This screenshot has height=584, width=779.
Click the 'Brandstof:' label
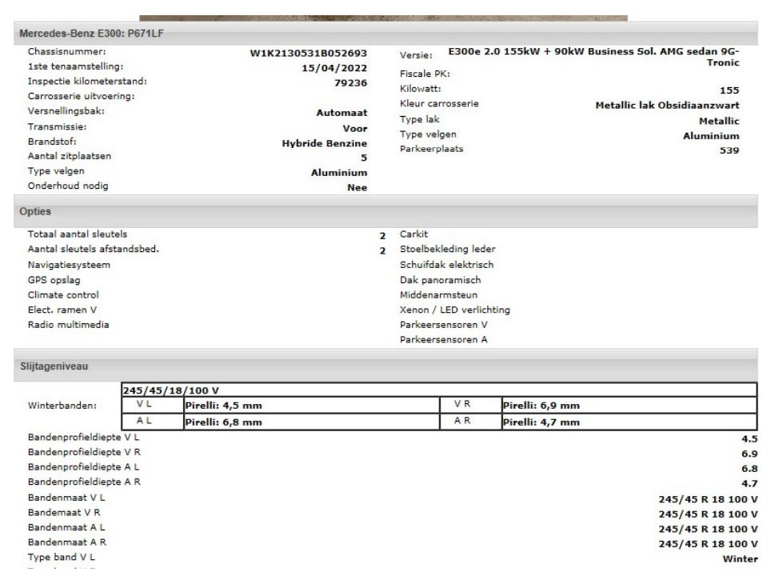52,142
